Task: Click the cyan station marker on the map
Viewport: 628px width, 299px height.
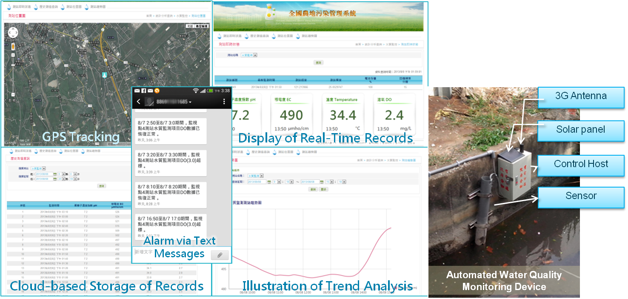Action: [x=104, y=75]
